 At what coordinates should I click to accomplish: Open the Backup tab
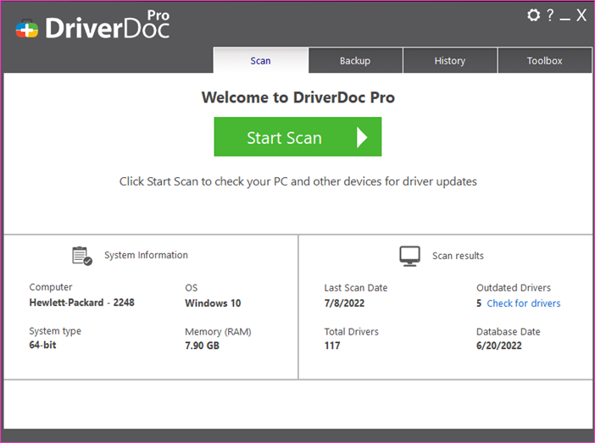[x=355, y=61]
